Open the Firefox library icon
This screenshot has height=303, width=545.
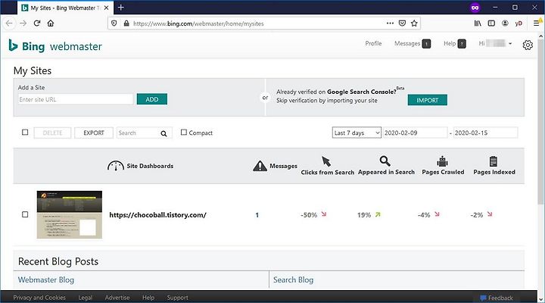(478, 23)
